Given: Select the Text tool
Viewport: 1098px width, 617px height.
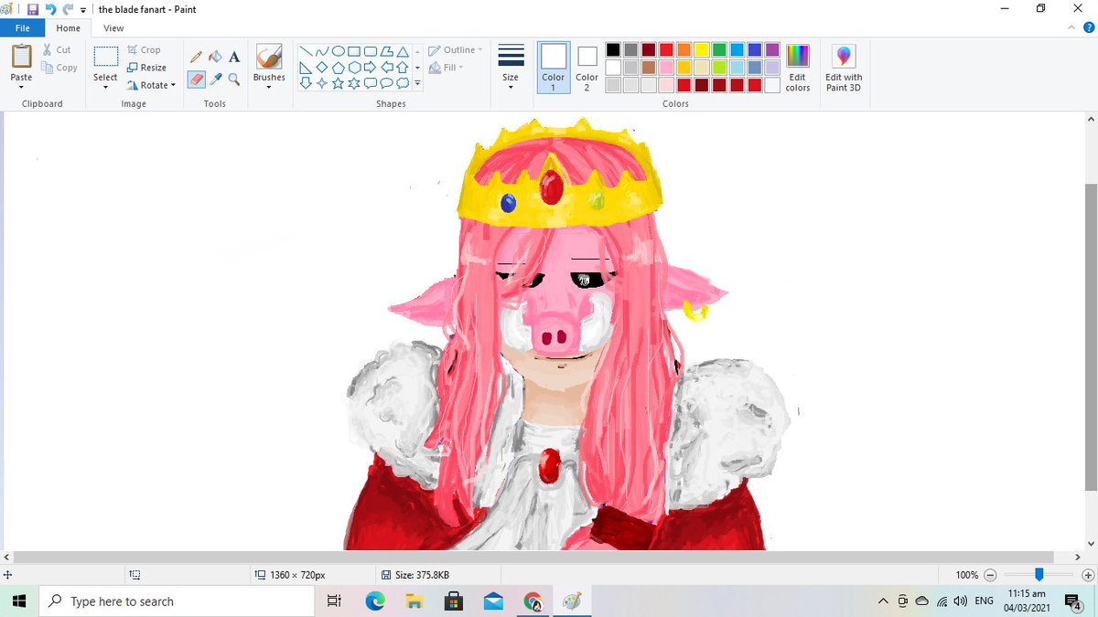Looking at the screenshot, I should 234,57.
